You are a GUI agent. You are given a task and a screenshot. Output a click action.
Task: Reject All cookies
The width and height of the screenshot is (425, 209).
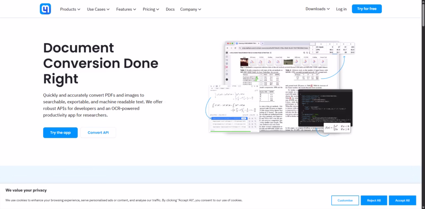tap(374, 200)
